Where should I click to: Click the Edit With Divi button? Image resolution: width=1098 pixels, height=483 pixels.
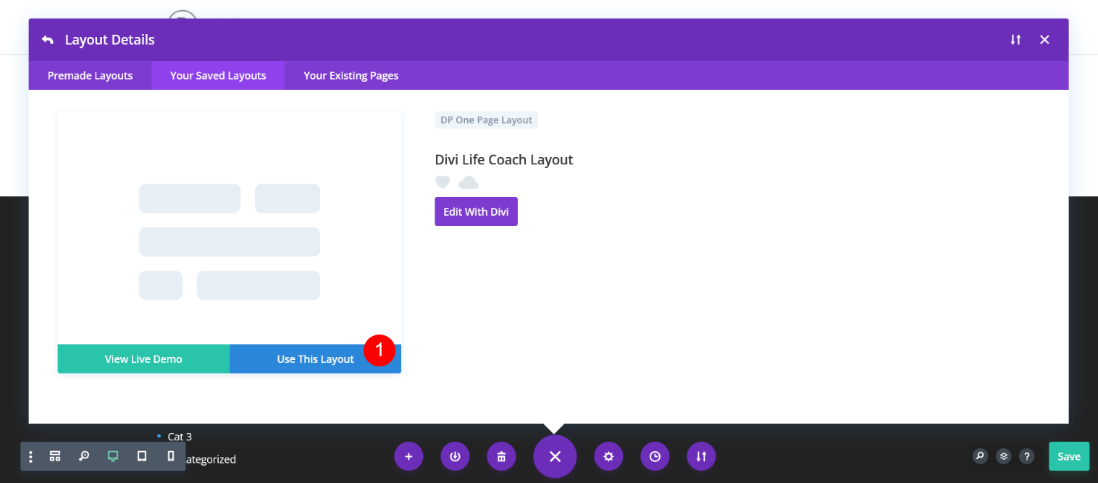tap(476, 211)
